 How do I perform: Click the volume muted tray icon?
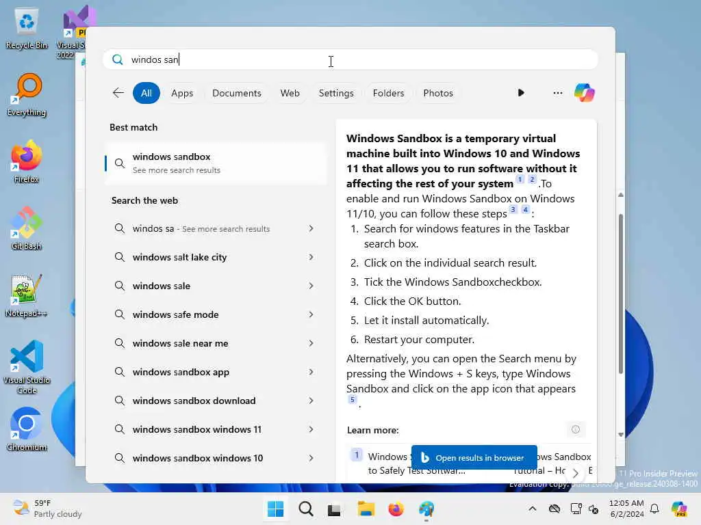594,509
